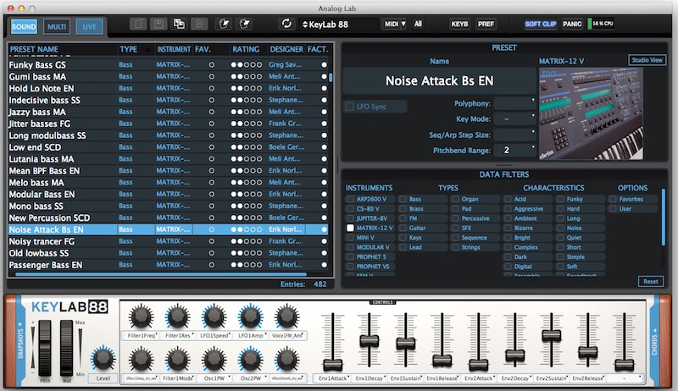Click the preset name field Noise Attack Bs EN

pos(439,80)
